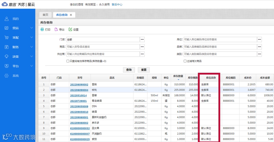Click the 1008.00 cost amount cell
This screenshot has height=142, width=274.
tap(265, 95)
